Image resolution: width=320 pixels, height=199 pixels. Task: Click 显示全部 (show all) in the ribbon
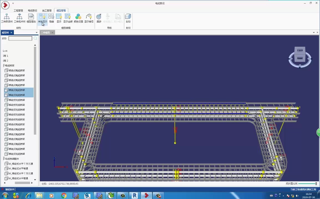pyautogui.click(x=68, y=18)
